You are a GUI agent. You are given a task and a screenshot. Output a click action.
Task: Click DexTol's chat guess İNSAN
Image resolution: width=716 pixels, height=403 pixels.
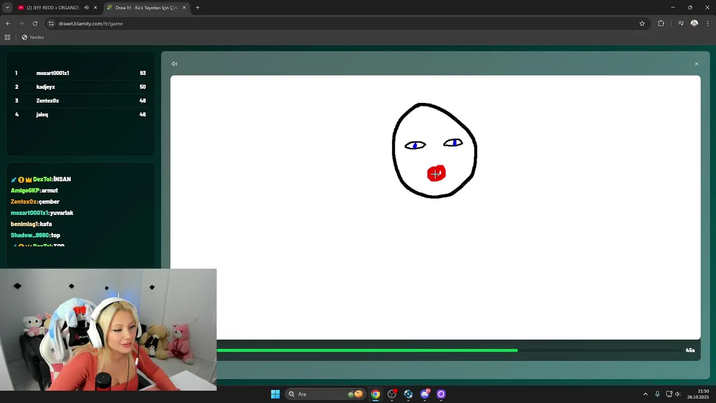[62, 179]
